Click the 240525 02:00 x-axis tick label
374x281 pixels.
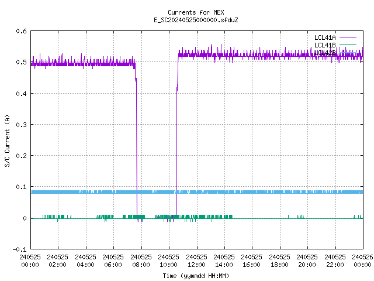tap(57, 261)
